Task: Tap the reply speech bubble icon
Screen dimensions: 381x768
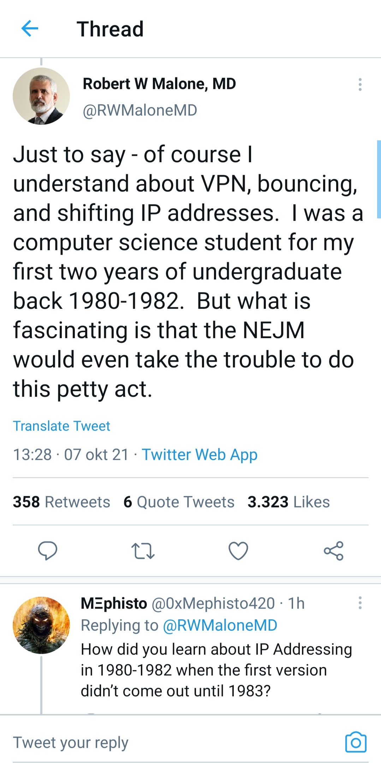Action: (48, 550)
